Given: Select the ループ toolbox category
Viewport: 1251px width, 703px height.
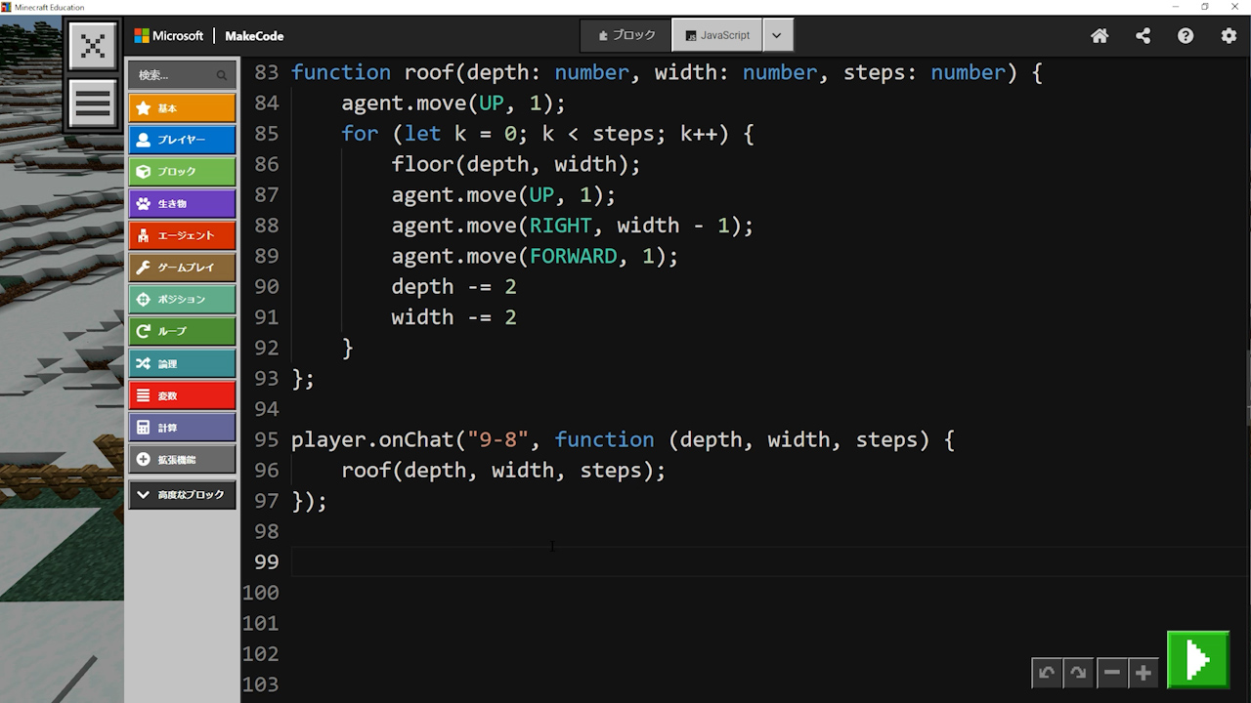Looking at the screenshot, I should [182, 331].
